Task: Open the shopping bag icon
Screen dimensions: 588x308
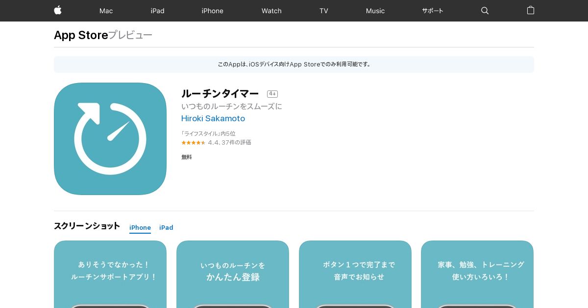Action: 531,10
